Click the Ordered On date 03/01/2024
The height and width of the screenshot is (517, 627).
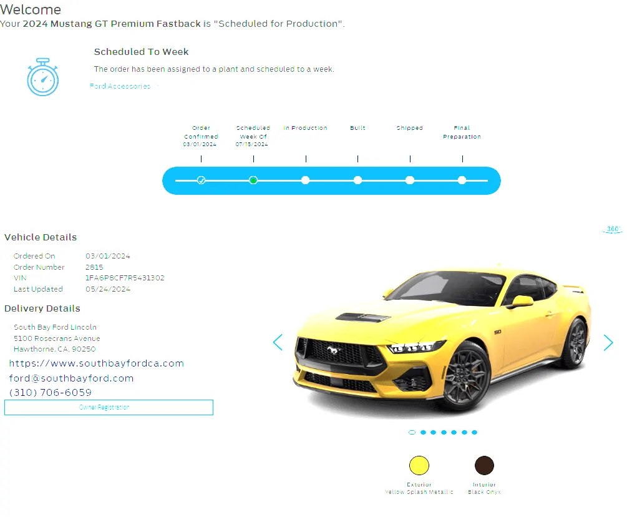[108, 256]
